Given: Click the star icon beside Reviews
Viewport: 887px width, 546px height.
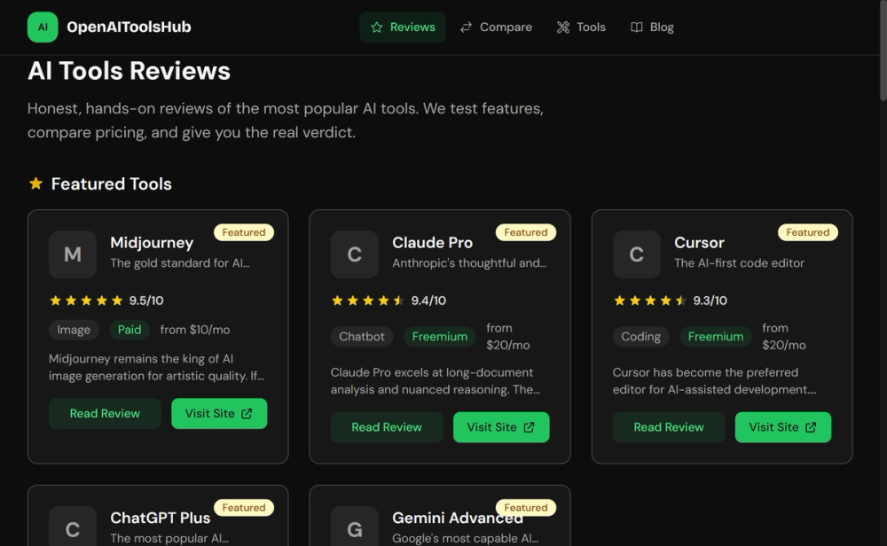Looking at the screenshot, I should tap(377, 27).
